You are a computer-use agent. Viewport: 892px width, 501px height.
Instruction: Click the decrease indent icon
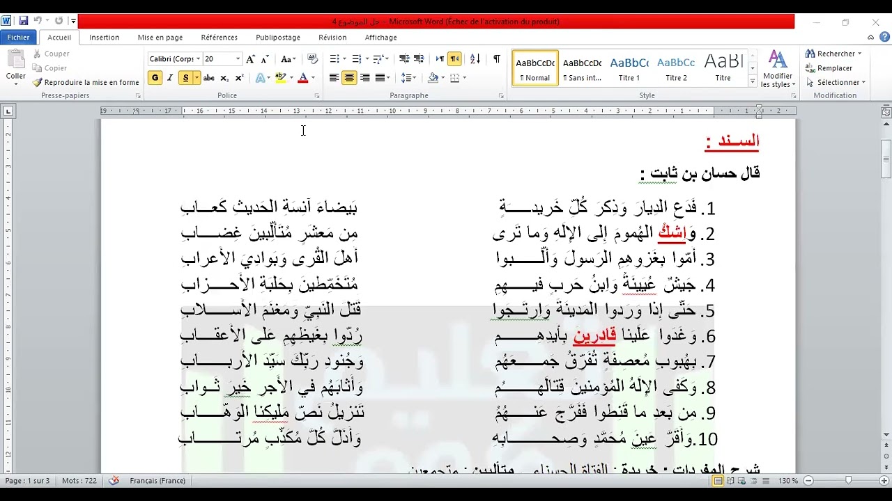pos(404,59)
